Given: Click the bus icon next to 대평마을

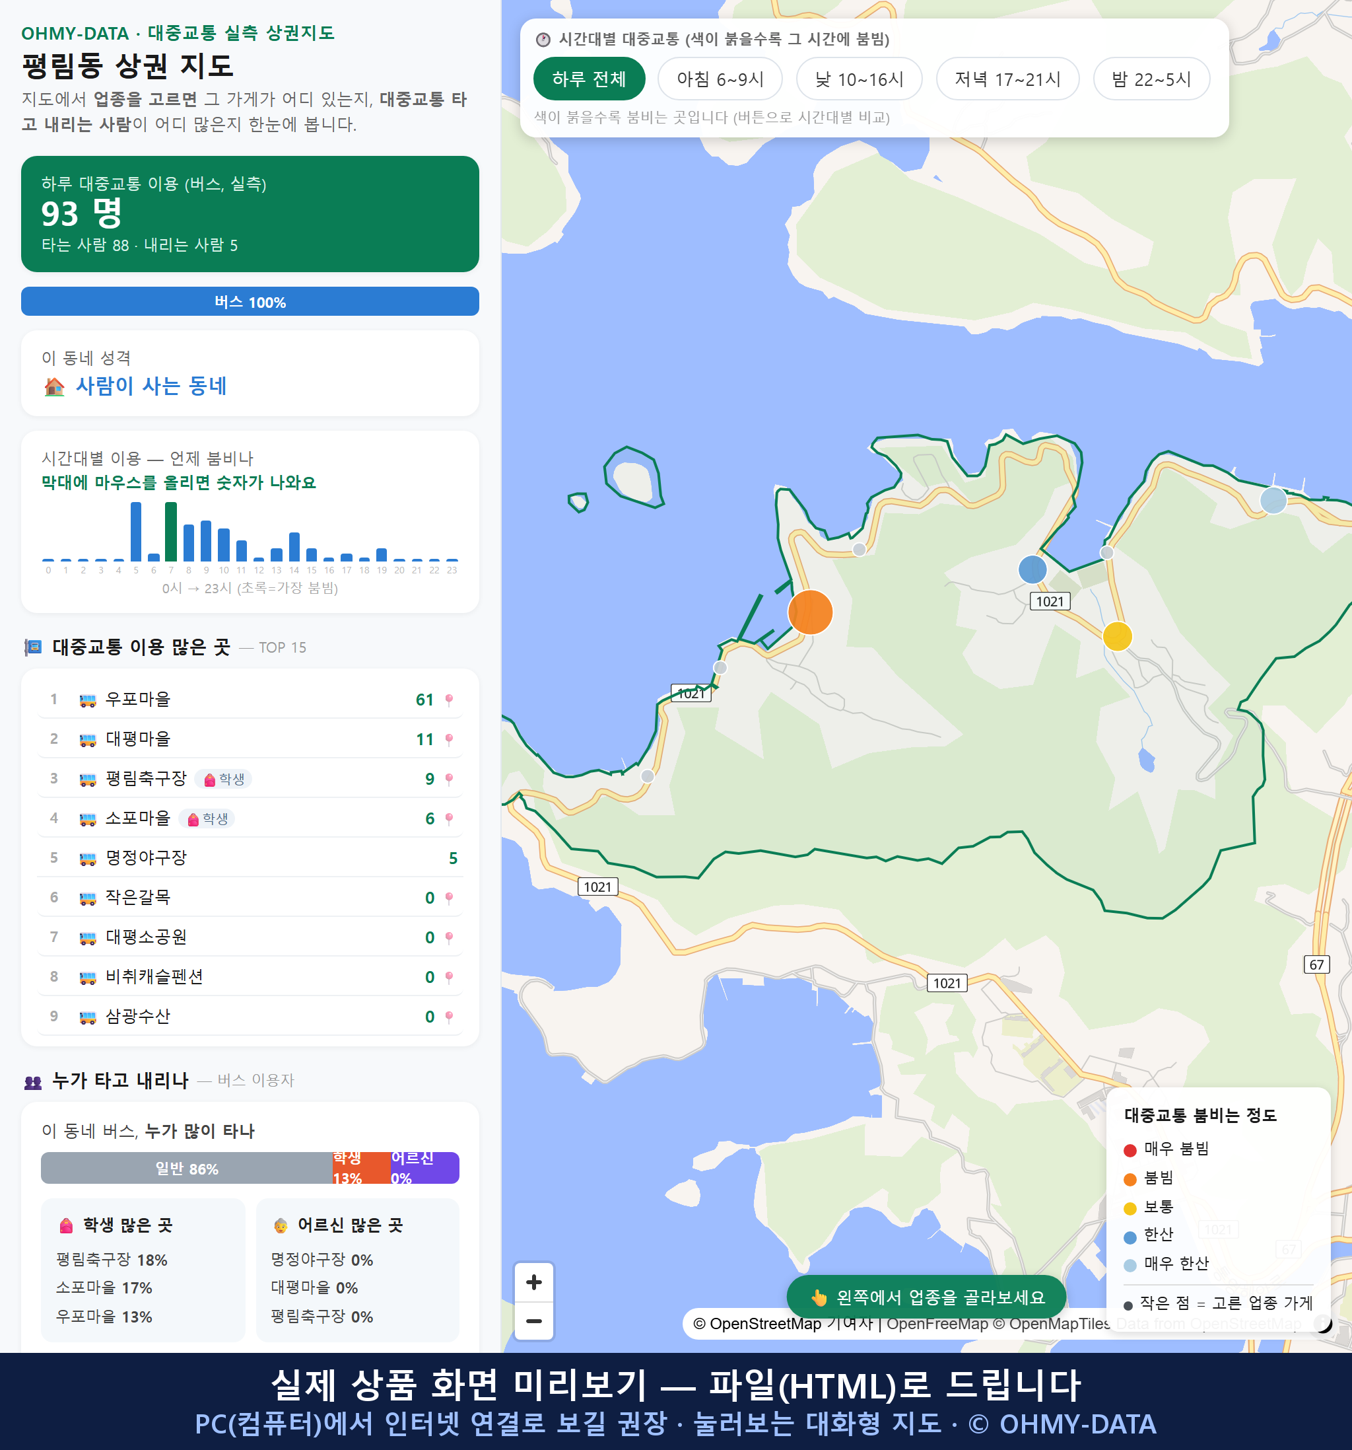Looking at the screenshot, I should [87, 740].
